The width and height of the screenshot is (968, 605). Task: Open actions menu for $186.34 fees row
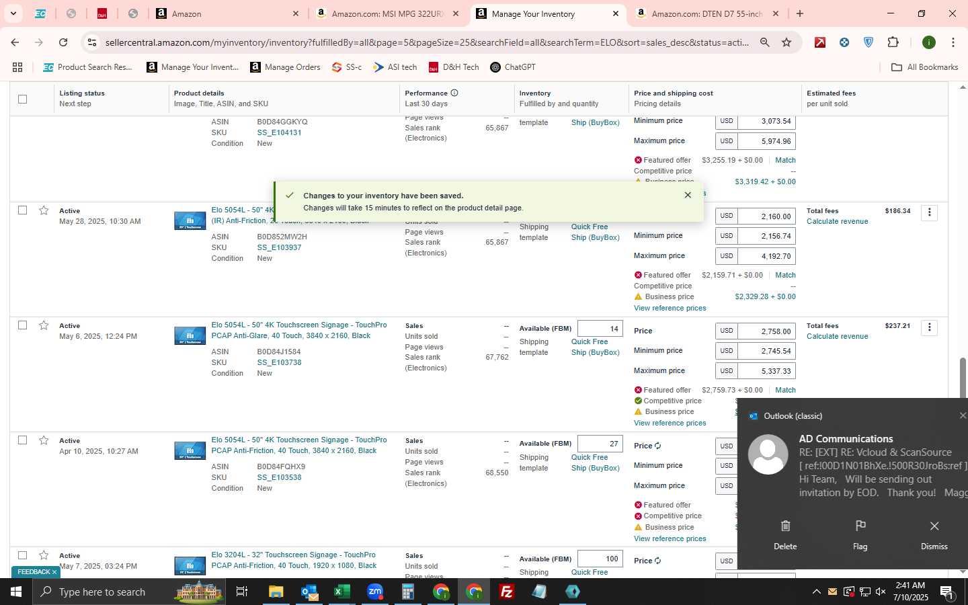(930, 212)
